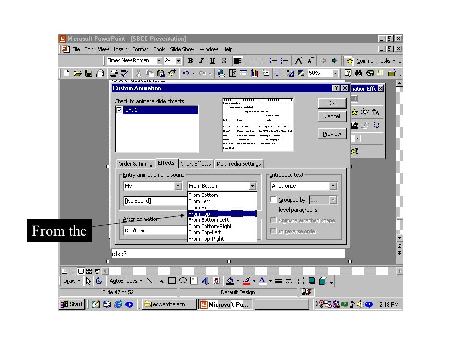Insert a chart icon
Screen dimensions: 461x345
(255, 73)
